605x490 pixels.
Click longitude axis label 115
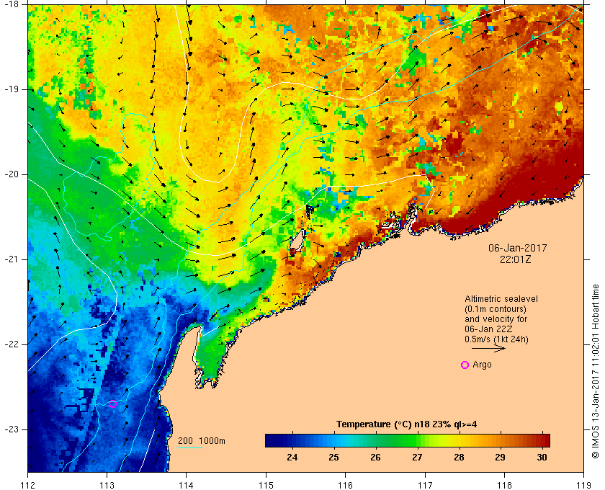(x=266, y=485)
